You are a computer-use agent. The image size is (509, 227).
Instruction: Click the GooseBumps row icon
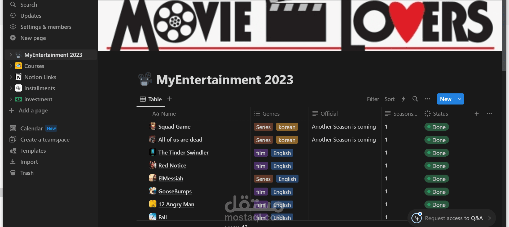tap(153, 191)
